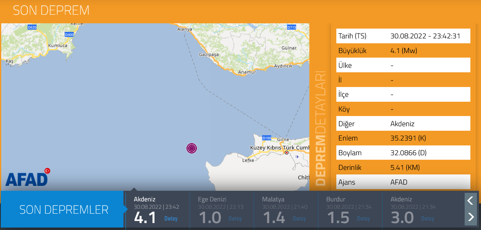
Task: Click the airport icon near Lefkoşa
Action: (x=297, y=156)
